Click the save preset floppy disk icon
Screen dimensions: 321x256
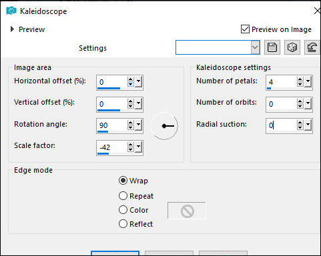[272, 47]
